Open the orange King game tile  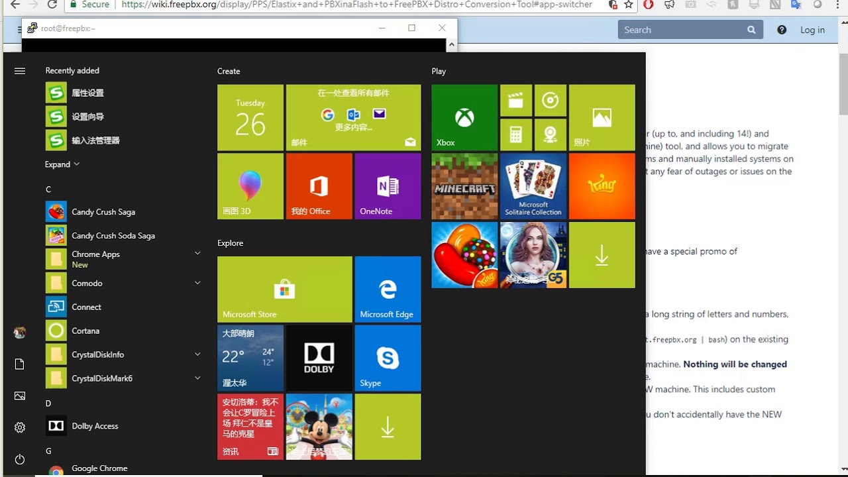(x=602, y=186)
